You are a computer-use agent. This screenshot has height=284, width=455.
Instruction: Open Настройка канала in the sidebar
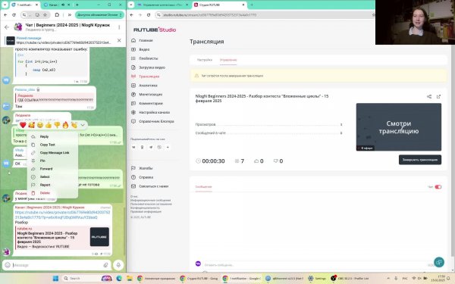pos(154,112)
